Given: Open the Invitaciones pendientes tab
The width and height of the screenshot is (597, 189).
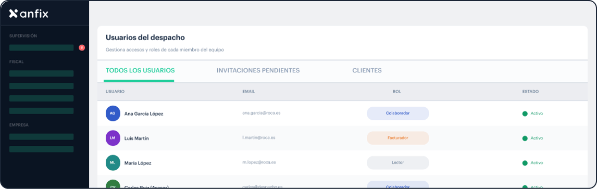Looking at the screenshot, I should [x=258, y=70].
